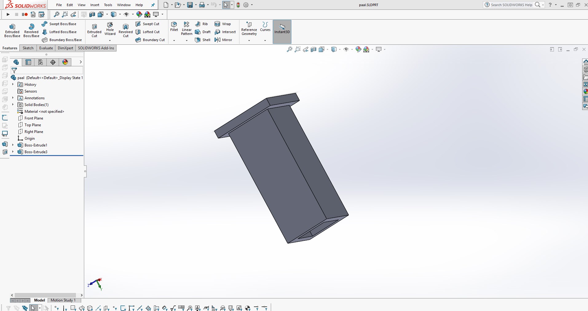This screenshot has height=311, width=588.
Task: Select the Revolved Boss/Base tool
Action: coord(31,31)
